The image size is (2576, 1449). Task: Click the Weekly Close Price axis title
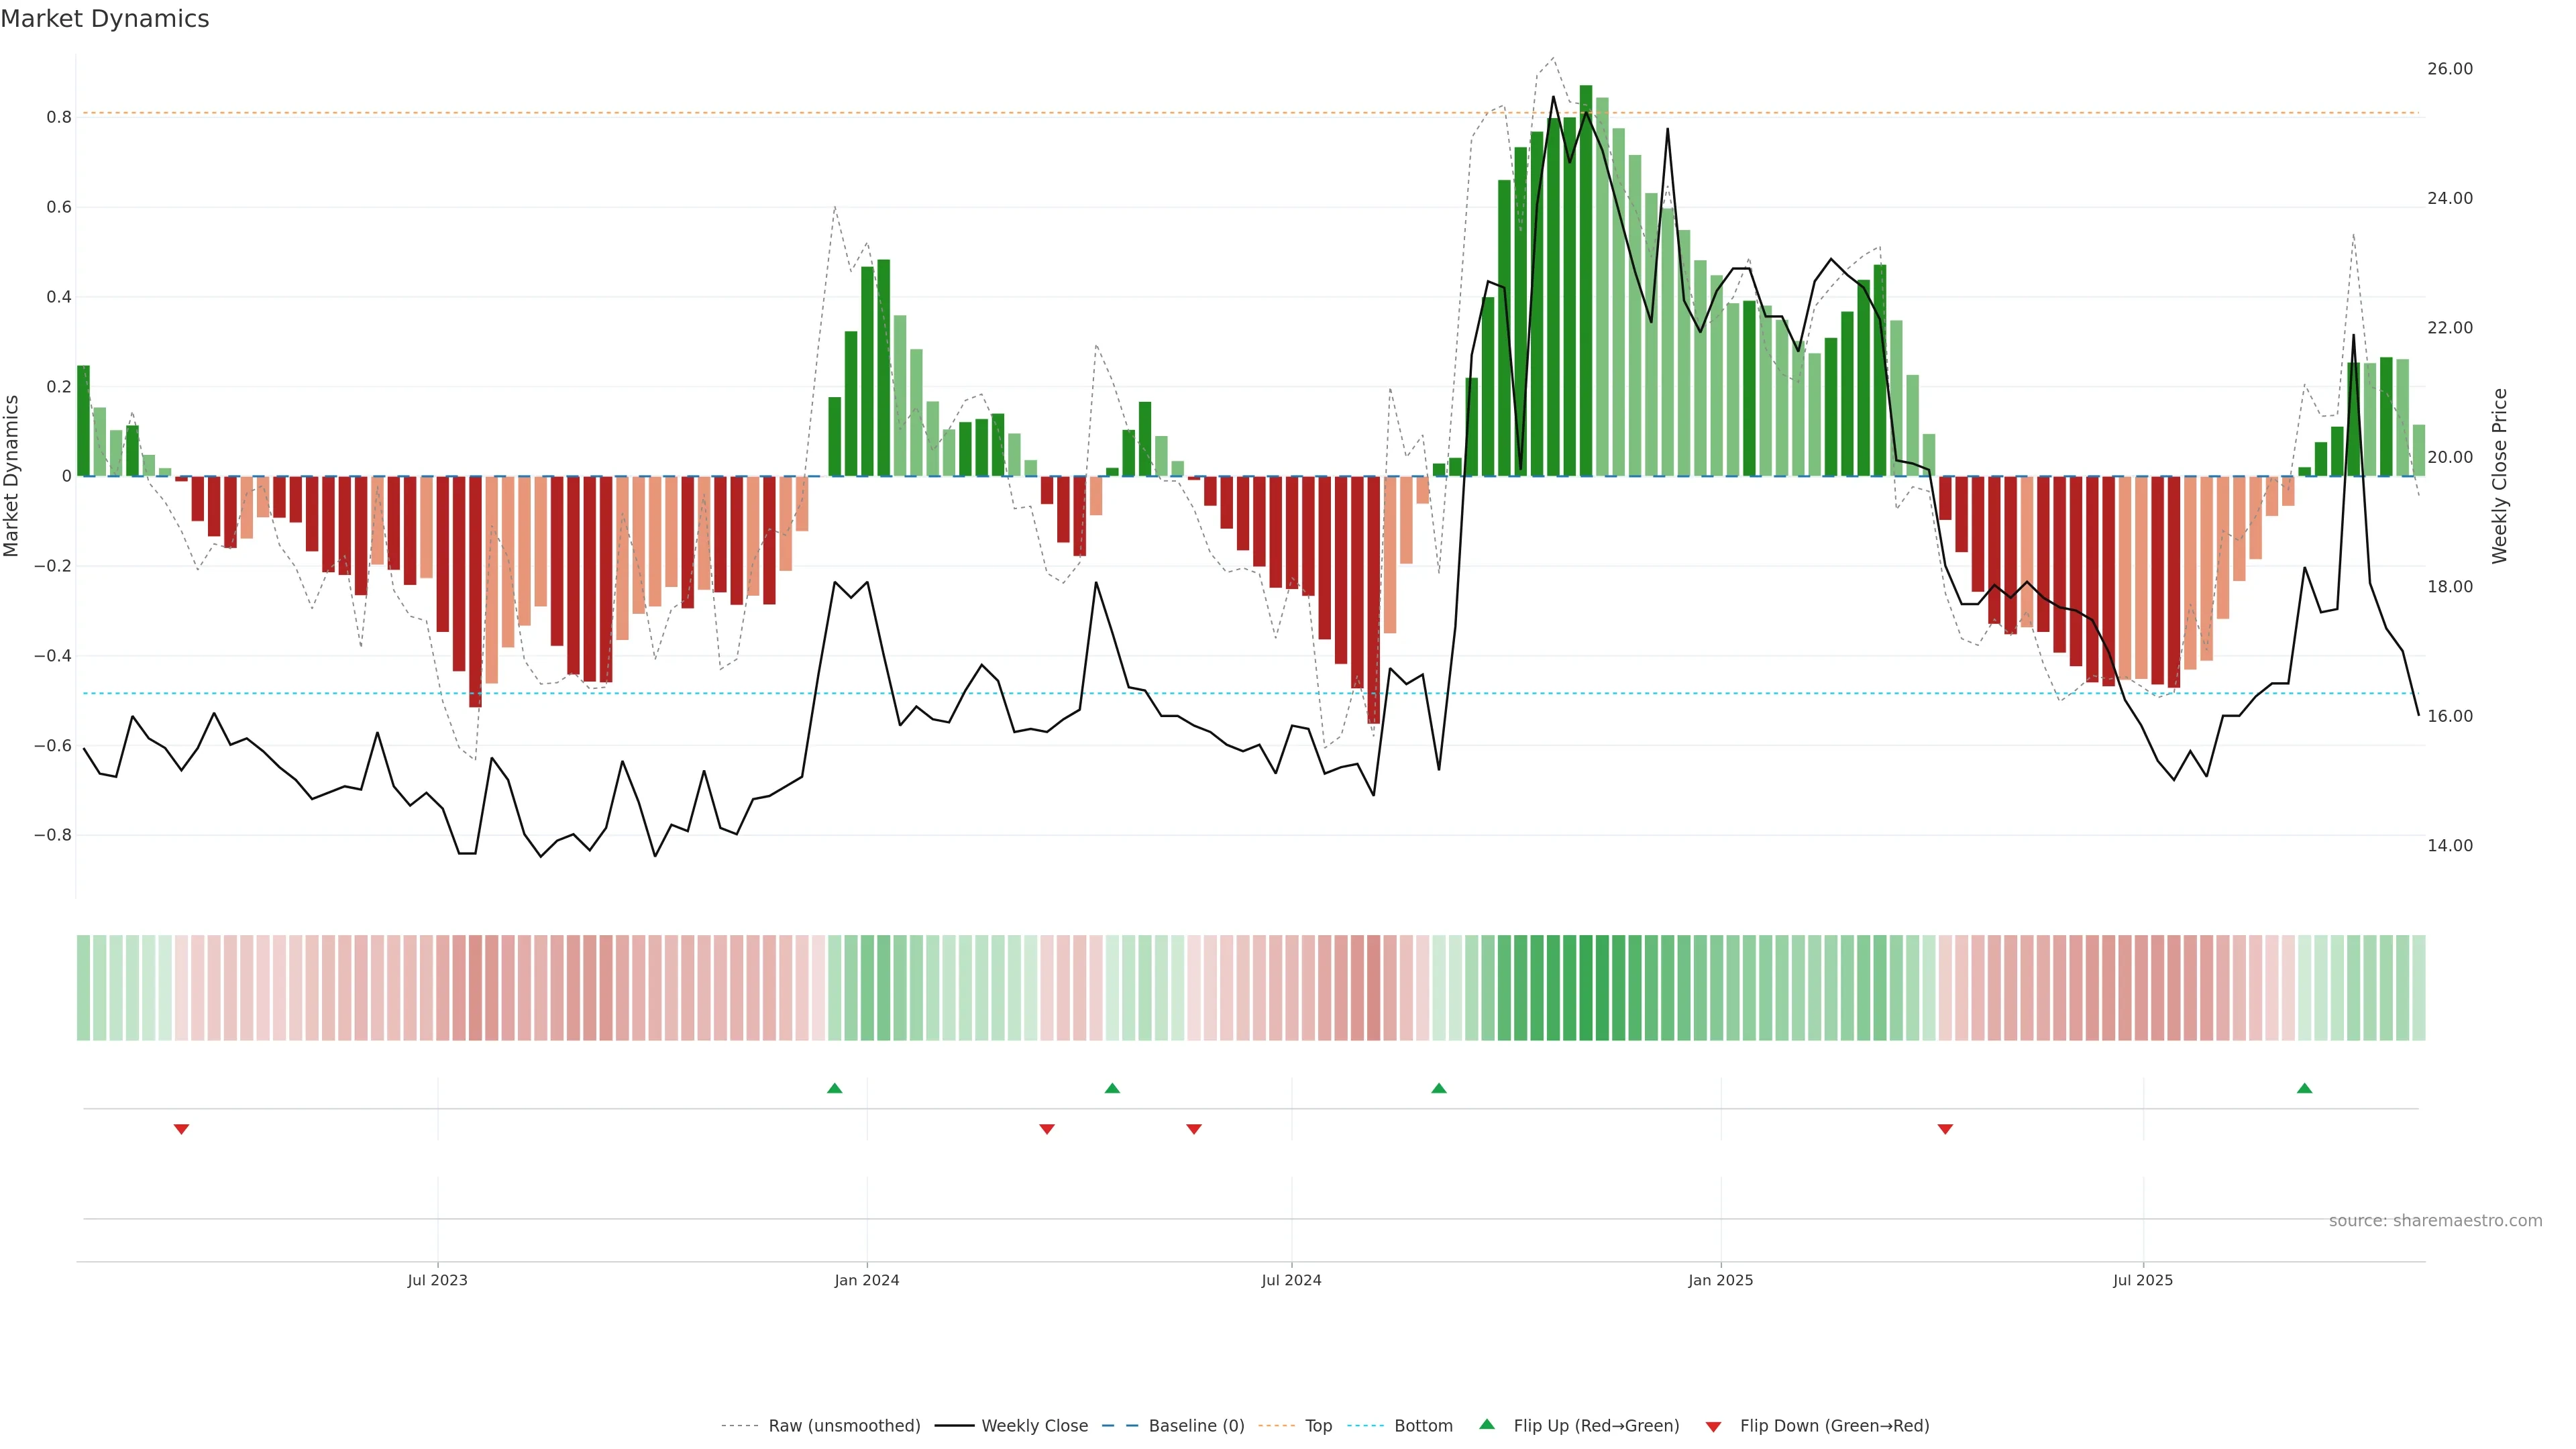2499,476
